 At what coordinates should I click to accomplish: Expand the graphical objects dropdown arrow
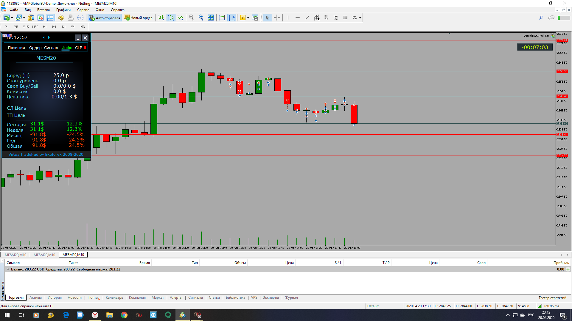(360, 18)
